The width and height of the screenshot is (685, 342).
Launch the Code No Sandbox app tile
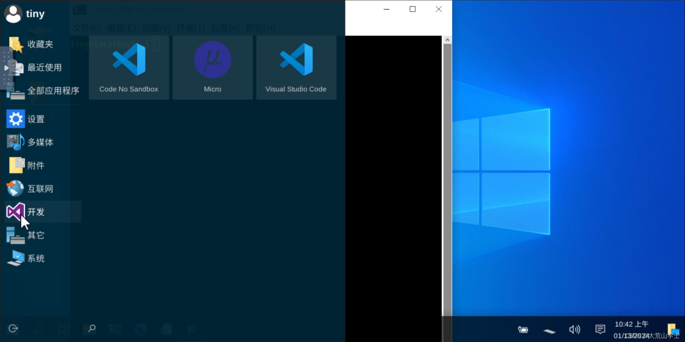(129, 67)
